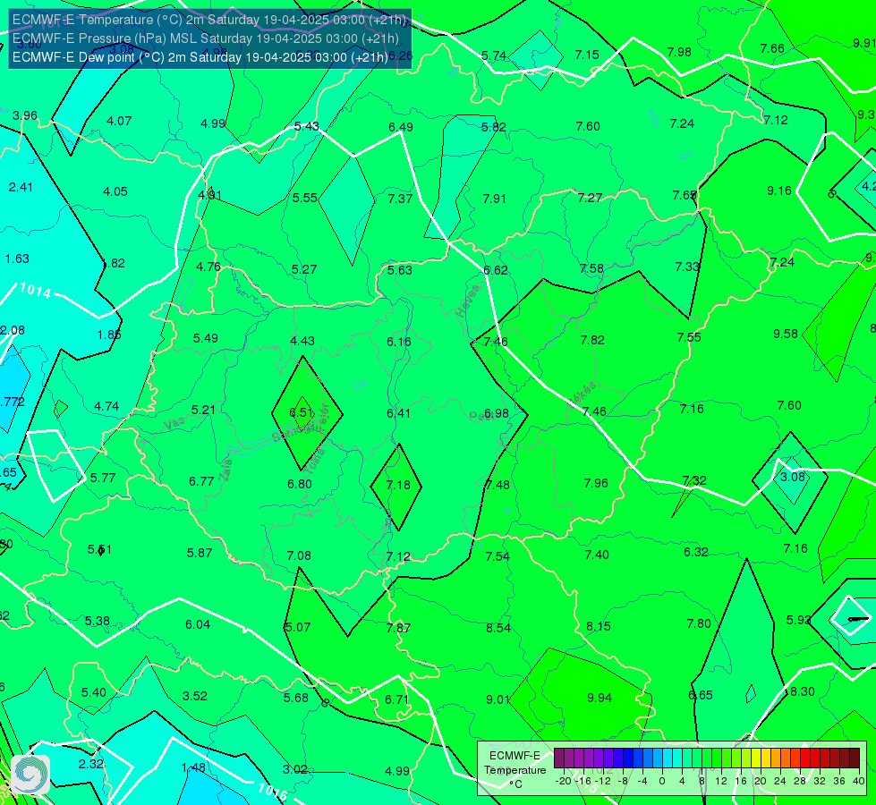Screen dimensions: 876x805
Task: Click the 2.32 value on the map
Action: pyautogui.click(x=90, y=764)
